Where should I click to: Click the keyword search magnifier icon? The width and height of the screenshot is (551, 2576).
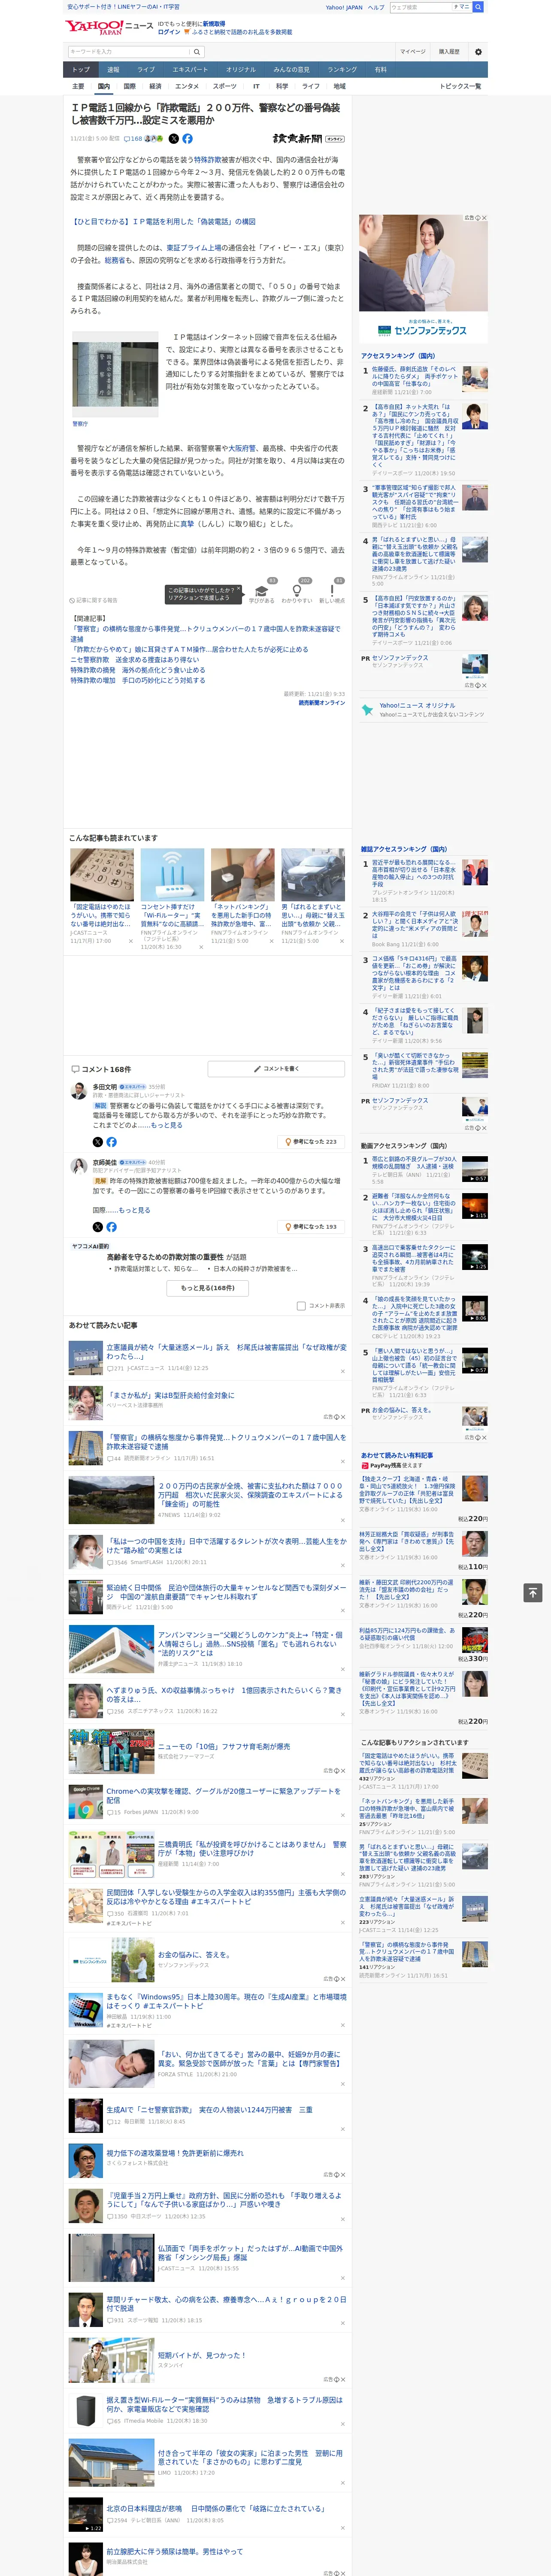pyautogui.click(x=197, y=52)
